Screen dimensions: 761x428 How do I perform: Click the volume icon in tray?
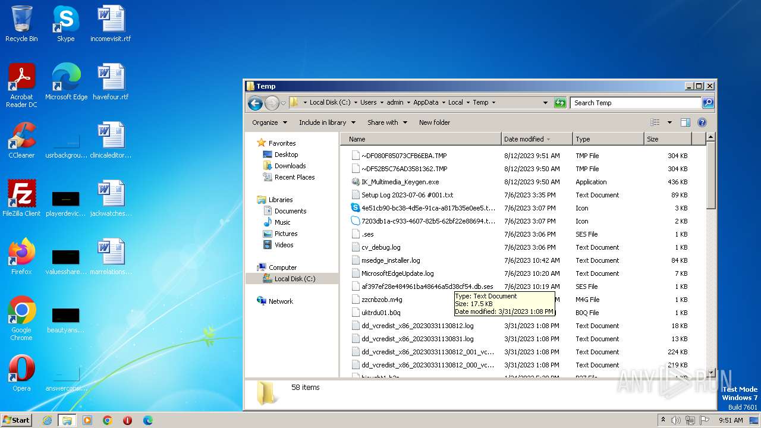tap(676, 420)
